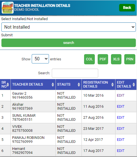
Task: Open the Show 50 entries dropdown
Action: coord(40,59)
